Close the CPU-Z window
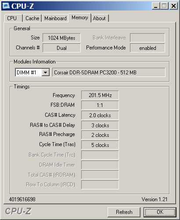 pyautogui.click(x=173, y=6)
